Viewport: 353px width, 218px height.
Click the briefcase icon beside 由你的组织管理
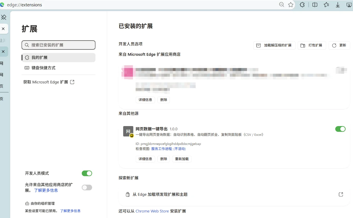pyautogui.click(x=27, y=204)
